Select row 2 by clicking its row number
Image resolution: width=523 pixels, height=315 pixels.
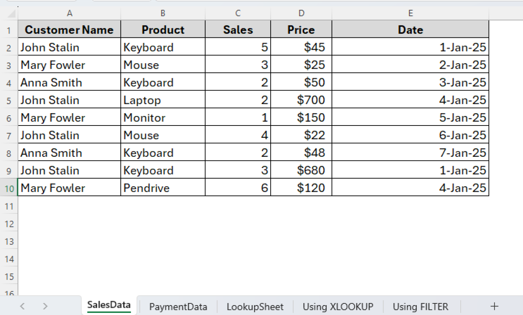[x=9, y=47]
